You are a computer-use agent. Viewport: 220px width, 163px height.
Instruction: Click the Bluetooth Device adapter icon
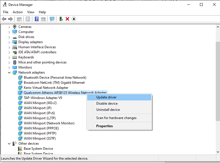[20, 78]
